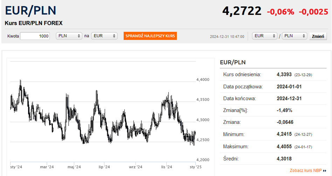Viewport: 332px width, 176px height.
Task: Click the Kwota amount input field
Action: 35,36
